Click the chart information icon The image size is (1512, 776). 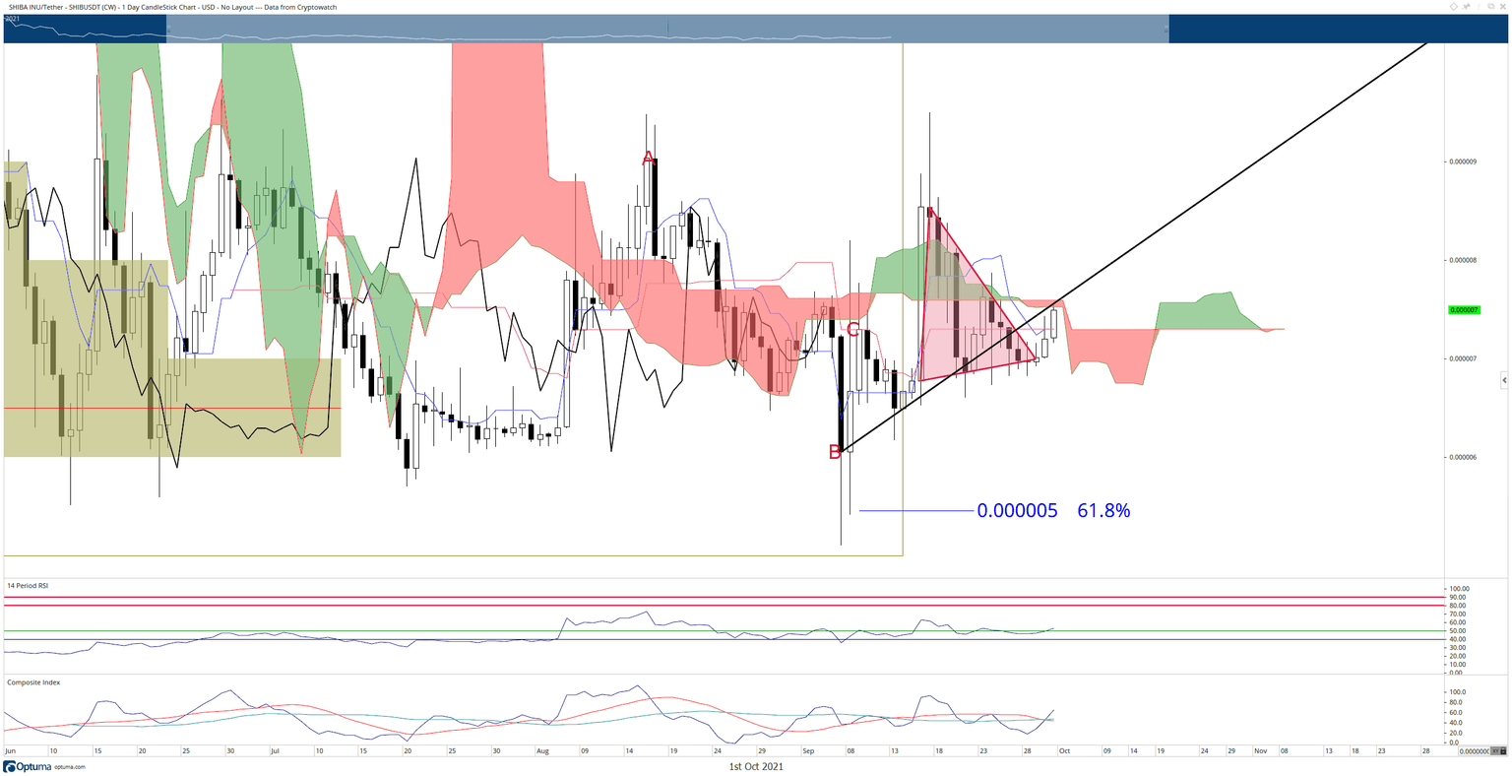click(1479, 6)
